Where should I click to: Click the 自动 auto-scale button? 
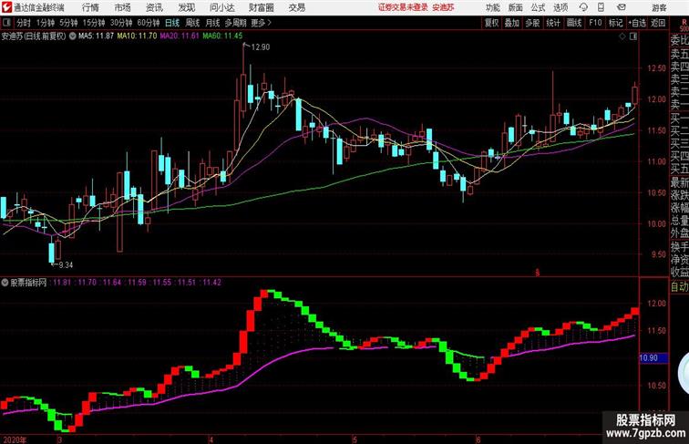(679, 286)
